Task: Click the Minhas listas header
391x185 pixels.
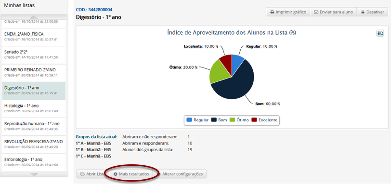Action: point(19,5)
